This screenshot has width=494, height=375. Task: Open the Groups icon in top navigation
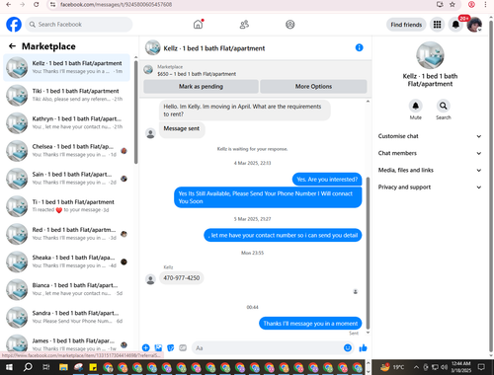tap(290, 25)
